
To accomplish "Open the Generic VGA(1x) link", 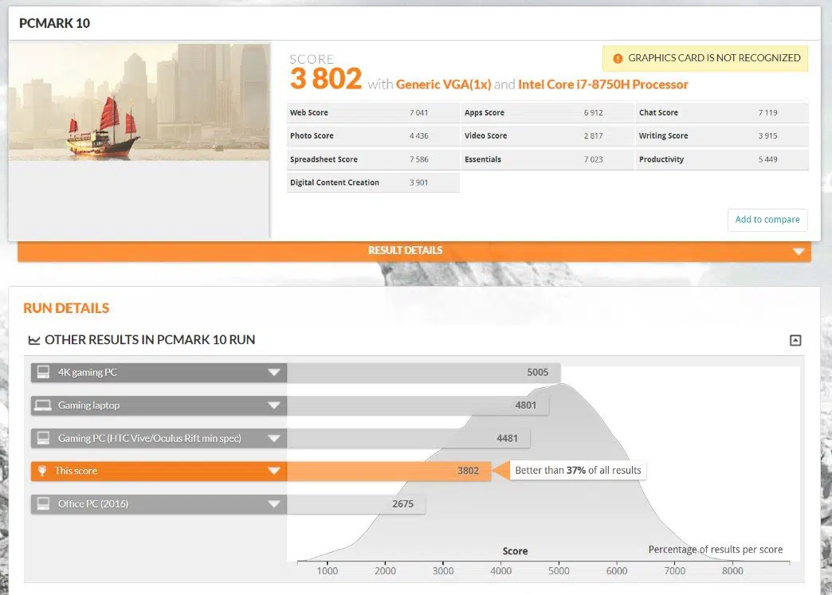I will (x=443, y=84).
